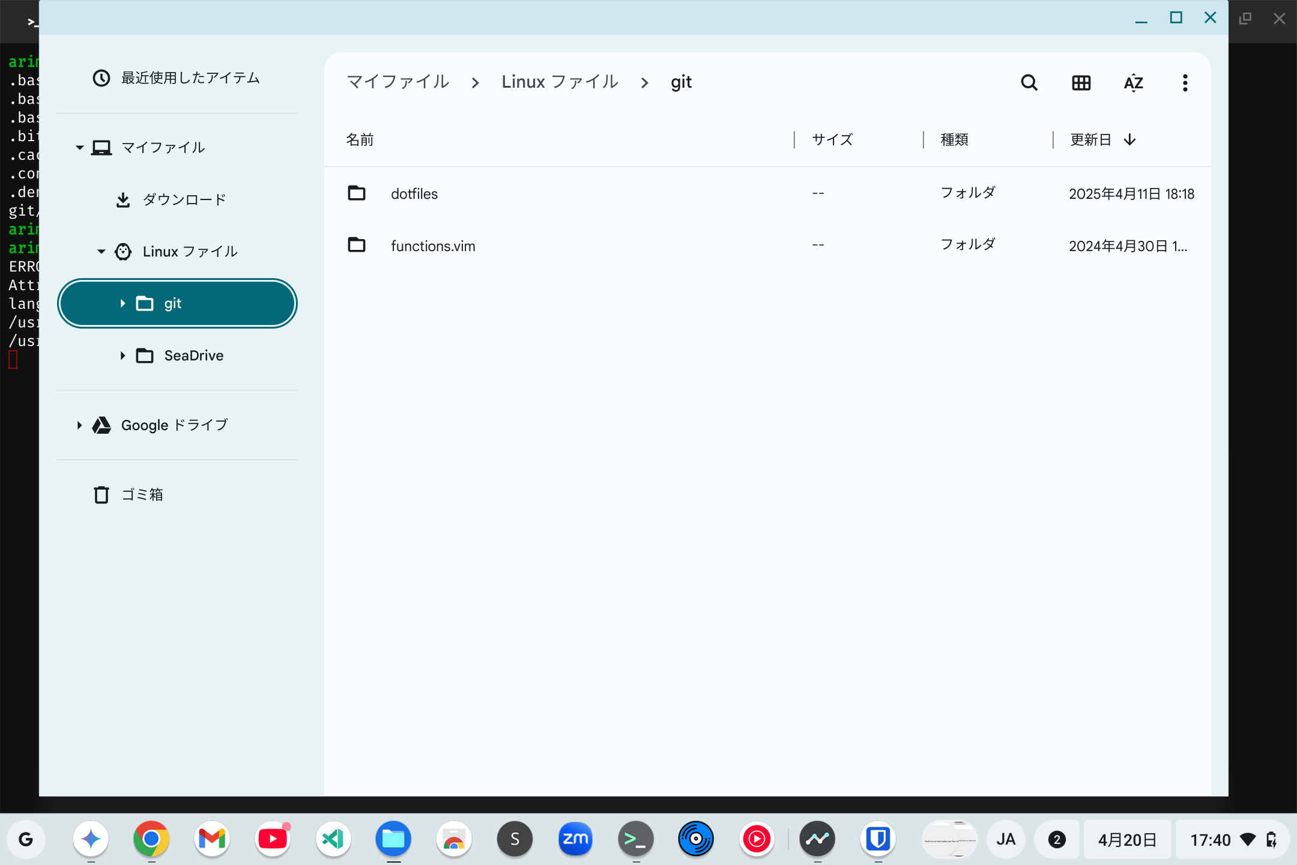Select the dotfiles folder name

(414, 194)
